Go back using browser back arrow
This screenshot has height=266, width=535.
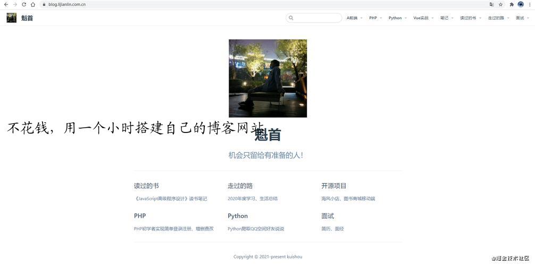coord(6,4)
